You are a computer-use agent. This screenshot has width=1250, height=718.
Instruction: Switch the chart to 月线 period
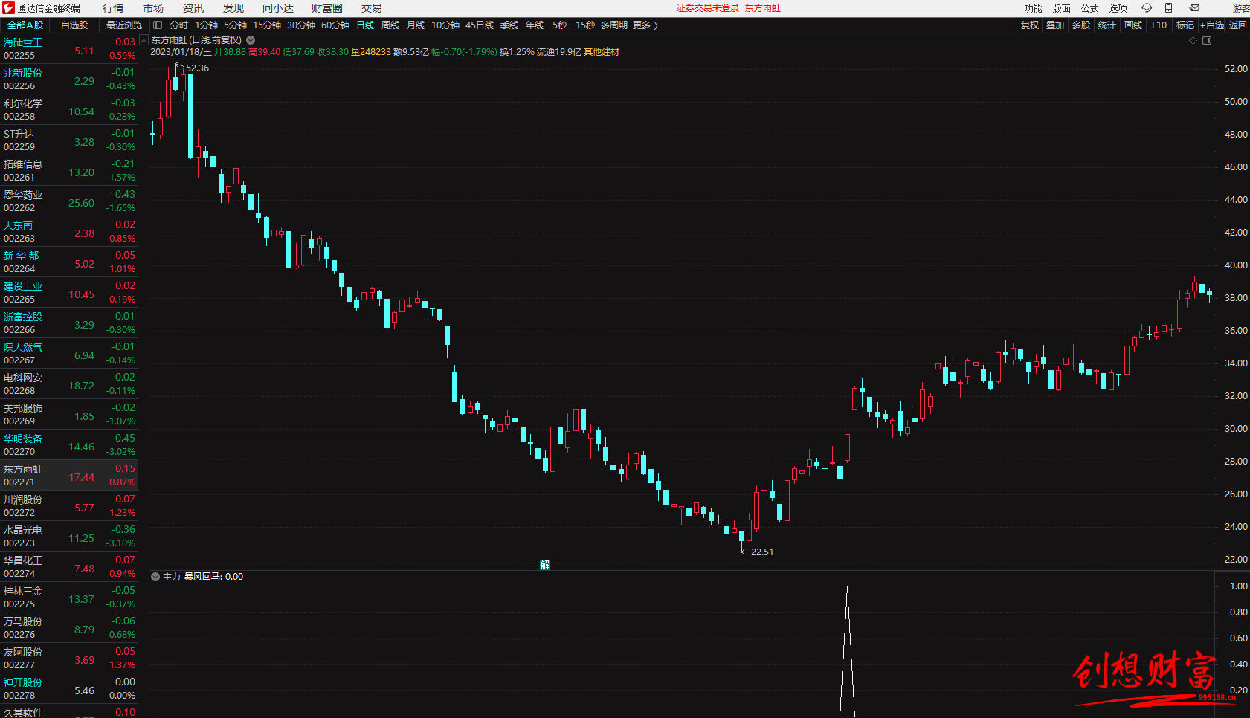[416, 25]
